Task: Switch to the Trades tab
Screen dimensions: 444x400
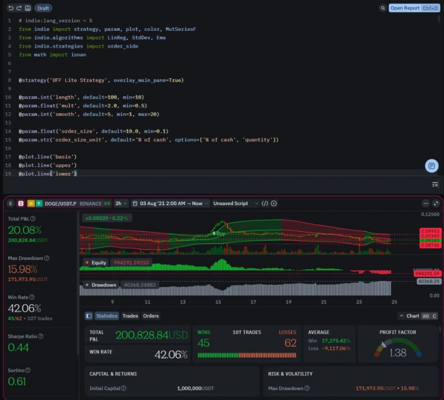Action: tap(131, 316)
